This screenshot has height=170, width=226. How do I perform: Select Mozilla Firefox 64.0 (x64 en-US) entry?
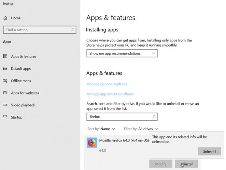click(x=124, y=140)
